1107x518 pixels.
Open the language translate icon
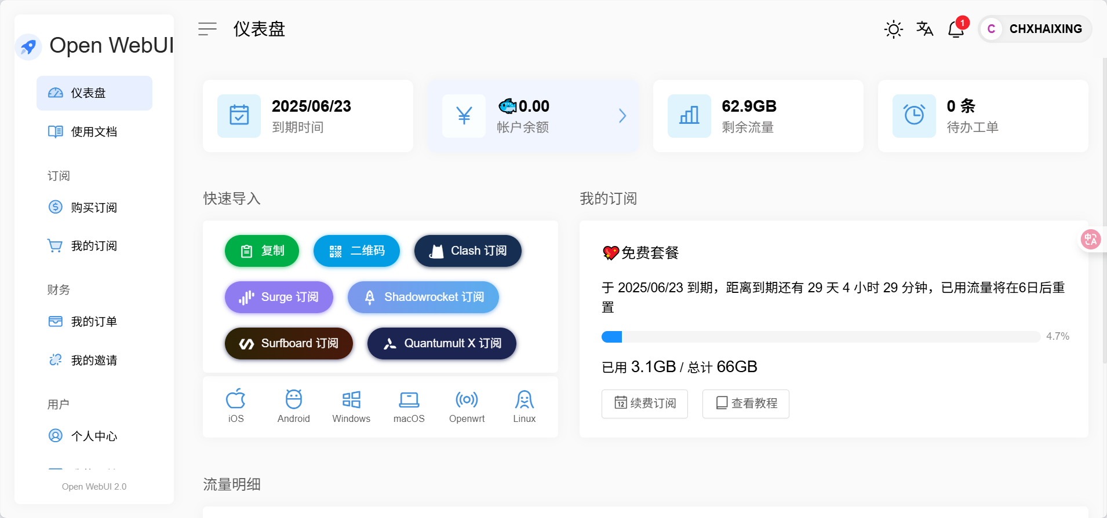click(924, 29)
